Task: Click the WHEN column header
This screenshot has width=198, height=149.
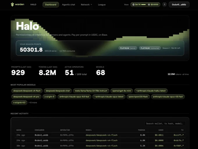Action: pos(19,130)
